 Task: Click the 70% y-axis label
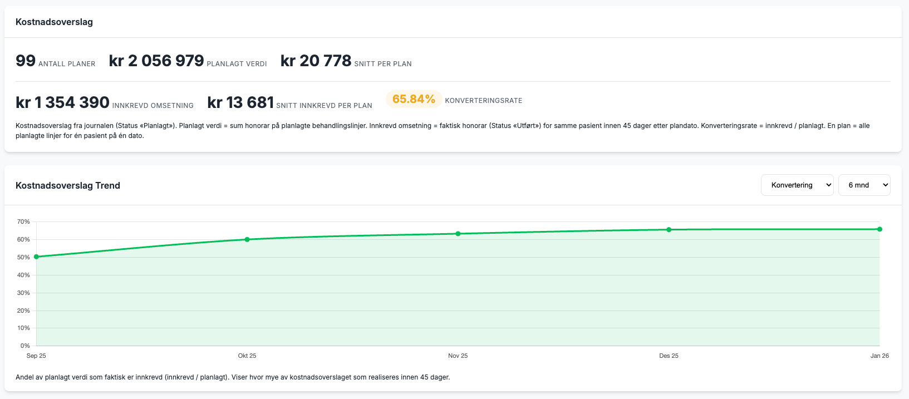pos(23,221)
